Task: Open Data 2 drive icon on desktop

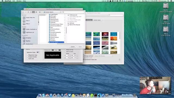Action: click(x=166, y=29)
